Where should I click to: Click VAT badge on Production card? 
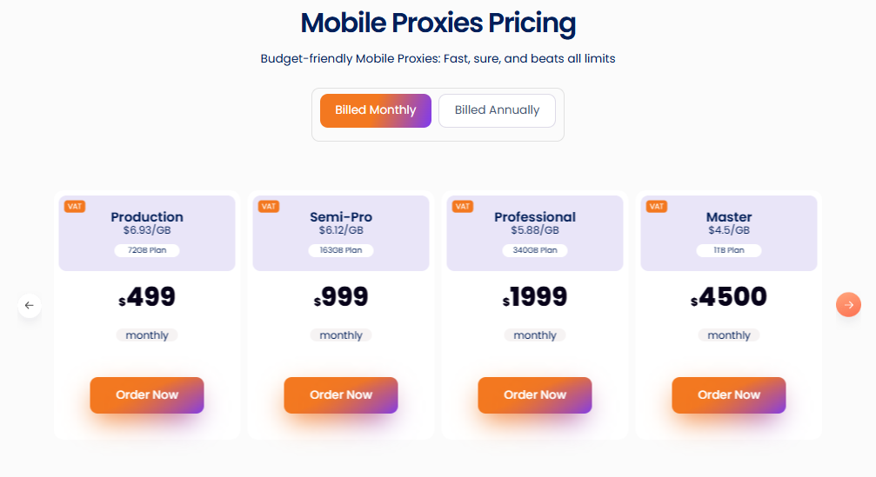coord(74,206)
